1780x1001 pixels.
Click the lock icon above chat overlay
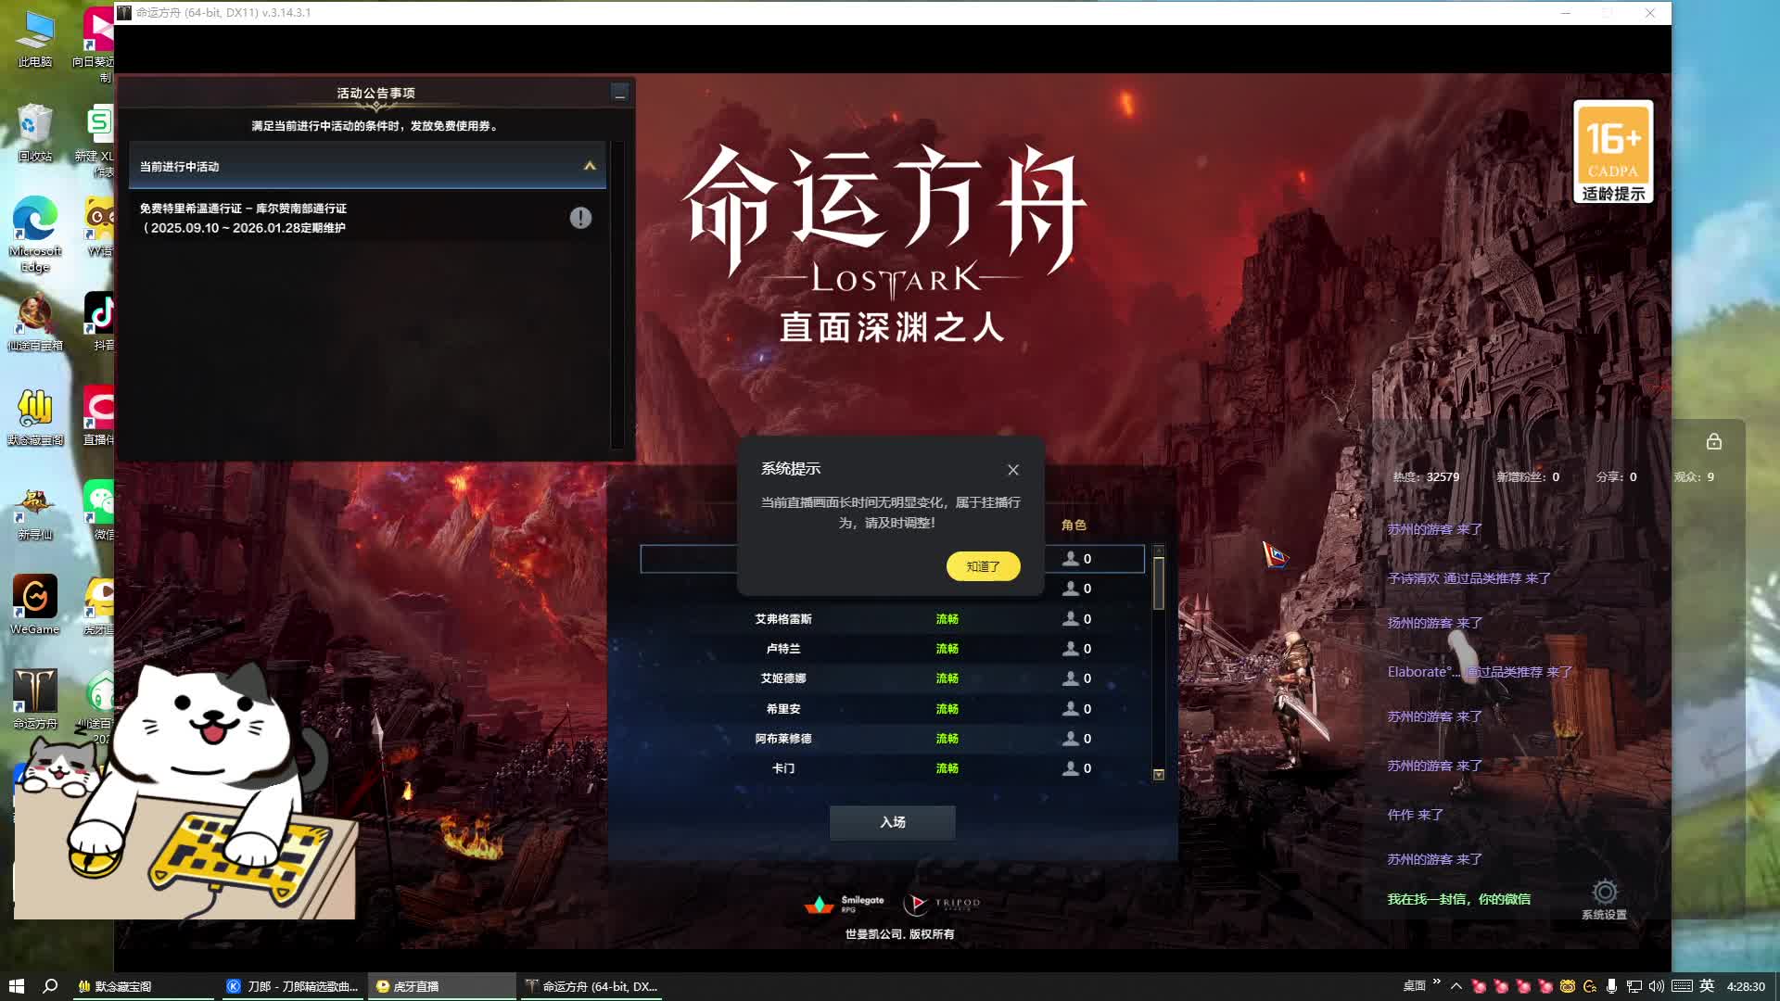click(x=1713, y=442)
